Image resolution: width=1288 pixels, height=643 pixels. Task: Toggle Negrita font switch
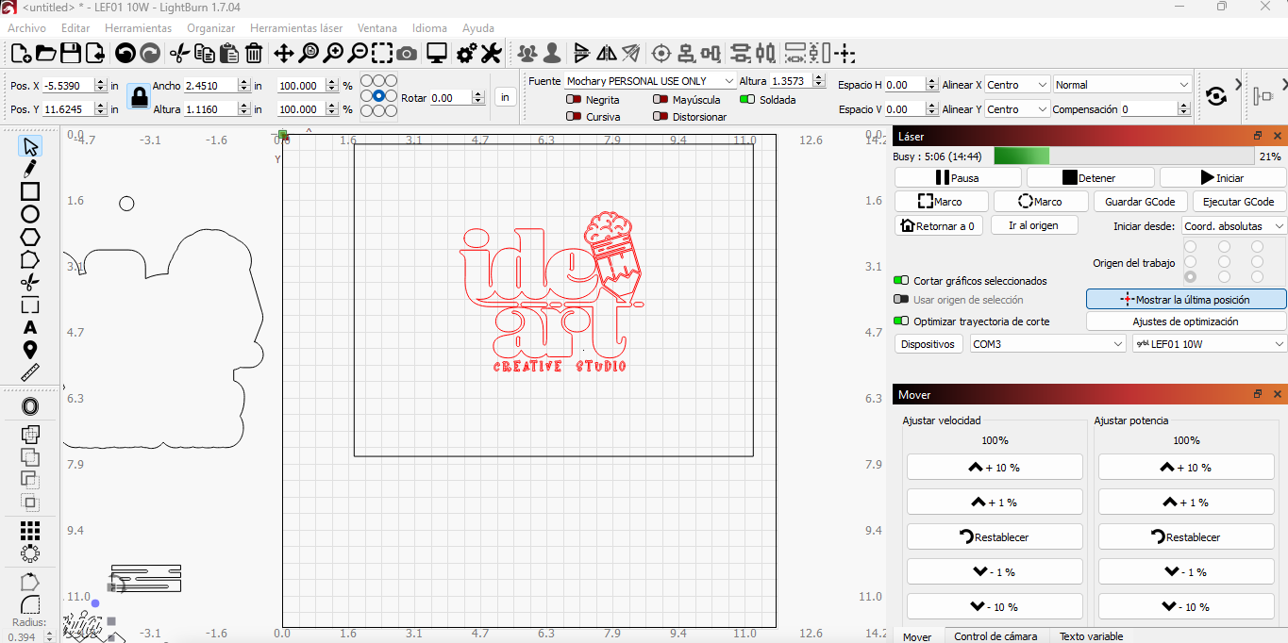[x=573, y=99]
